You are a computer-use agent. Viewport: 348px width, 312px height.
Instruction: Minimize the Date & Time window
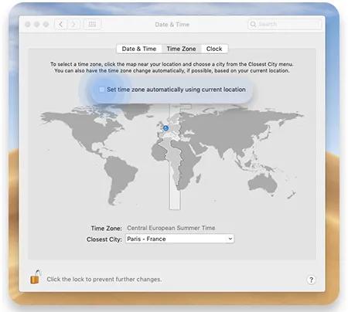(37, 25)
